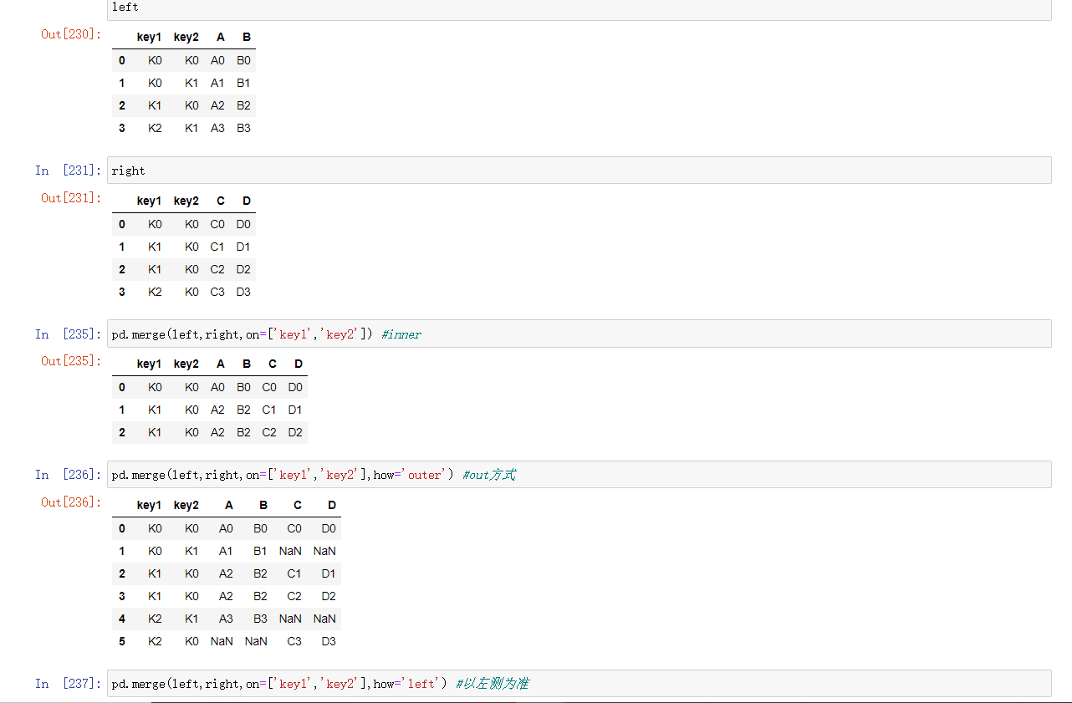The height and width of the screenshot is (703, 1072).
Task: Click the Out[235] output prompt label
Action: pyautogui.click(x=71, y=361)
